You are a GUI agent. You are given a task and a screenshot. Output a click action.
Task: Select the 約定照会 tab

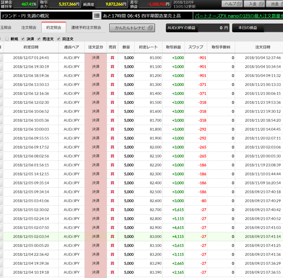pyautogui.click(x=54, y=27)
